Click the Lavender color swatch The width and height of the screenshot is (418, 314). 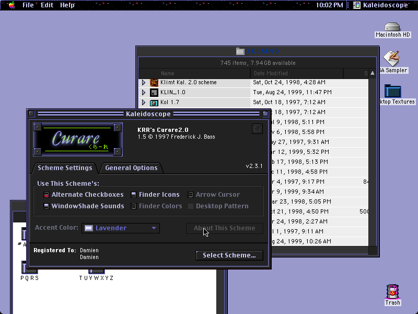[x=89, y=228]
